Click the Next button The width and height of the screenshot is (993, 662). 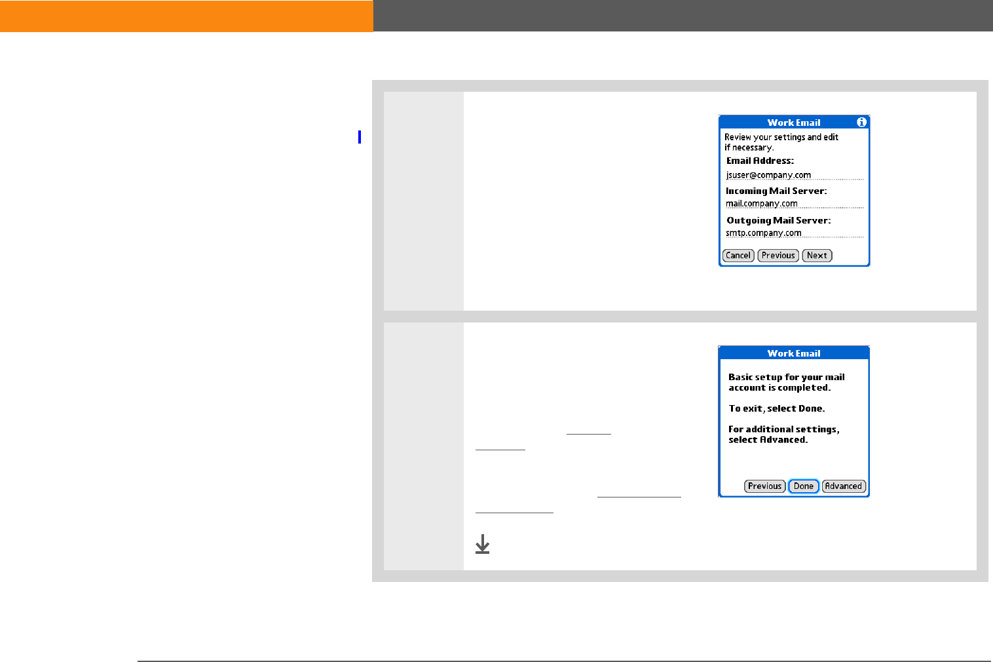[x=817, y=256]
